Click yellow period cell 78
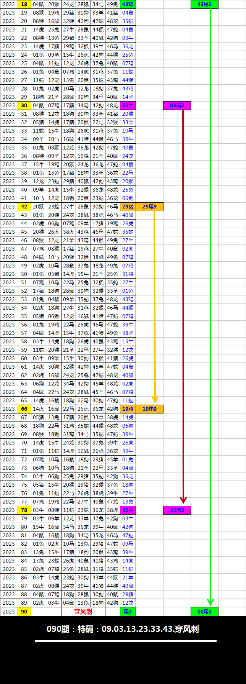The height and width of the screenshot is (684, 246). (24, 510)
